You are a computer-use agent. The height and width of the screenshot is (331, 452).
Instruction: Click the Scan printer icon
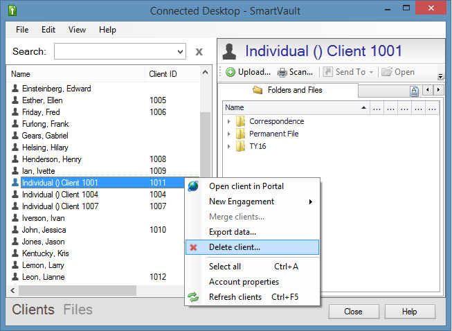coord(282,73)
